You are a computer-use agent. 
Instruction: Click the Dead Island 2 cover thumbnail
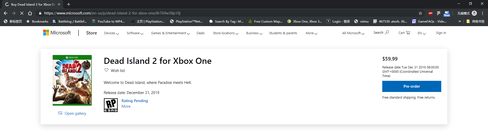72,80
